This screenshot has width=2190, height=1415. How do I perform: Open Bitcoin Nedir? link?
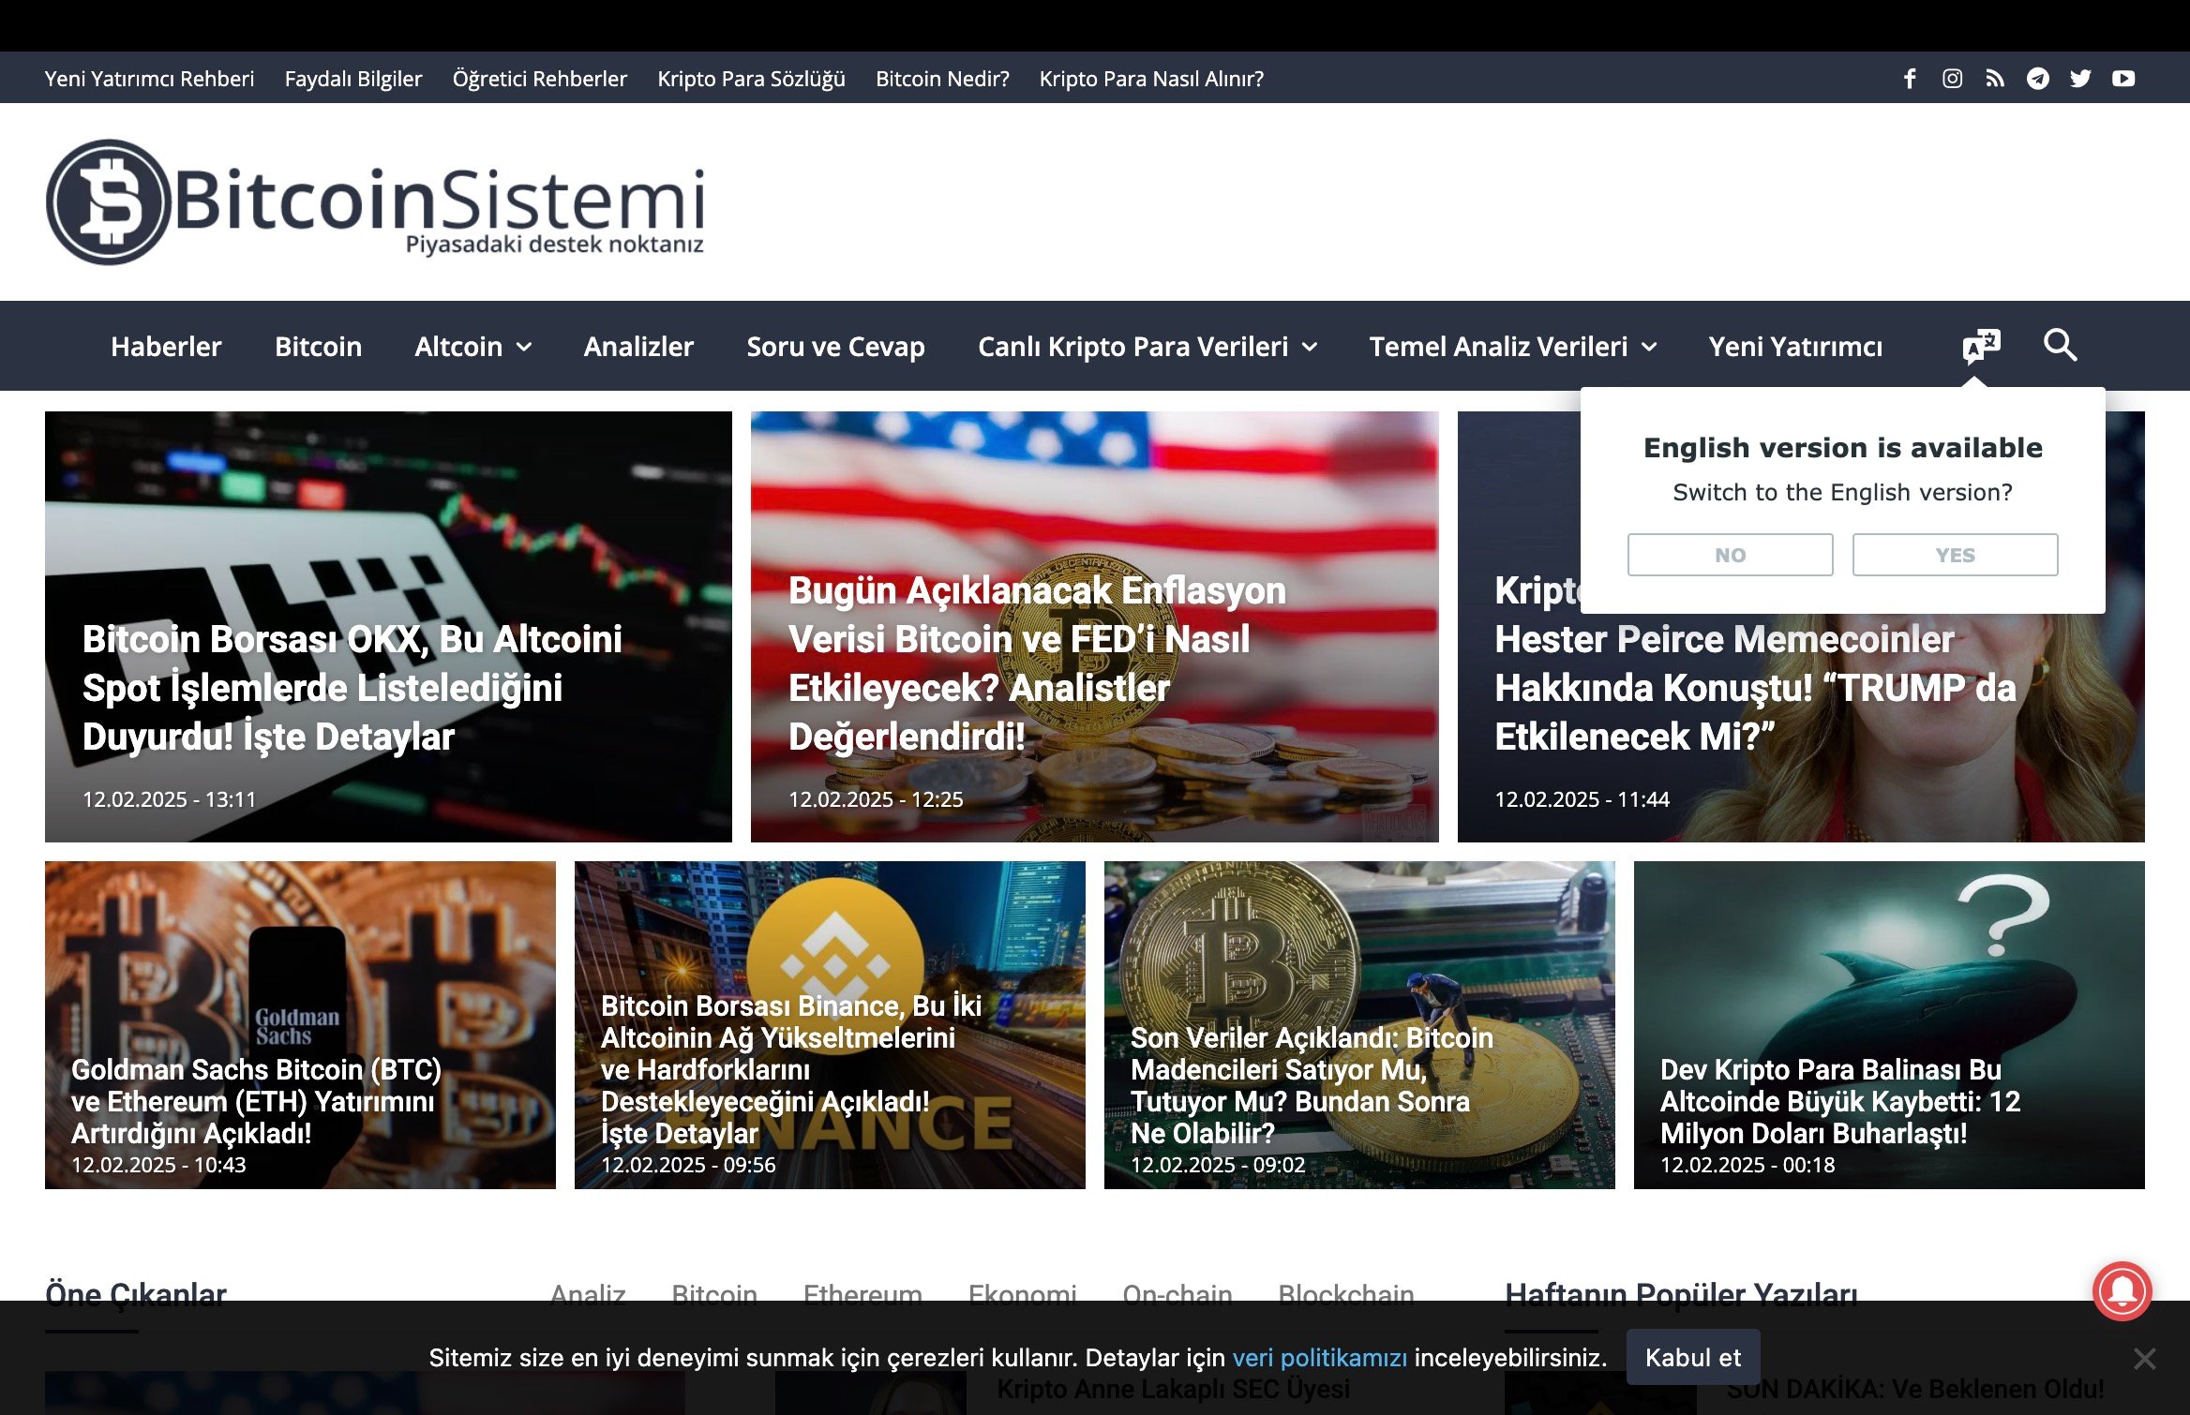[x=942, y=79]
